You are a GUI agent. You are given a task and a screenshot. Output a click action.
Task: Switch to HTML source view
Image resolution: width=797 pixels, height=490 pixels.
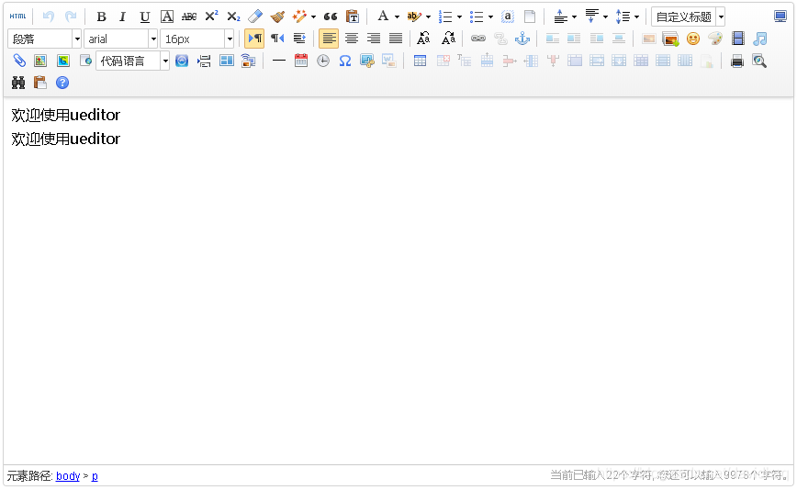click(17, 17)
